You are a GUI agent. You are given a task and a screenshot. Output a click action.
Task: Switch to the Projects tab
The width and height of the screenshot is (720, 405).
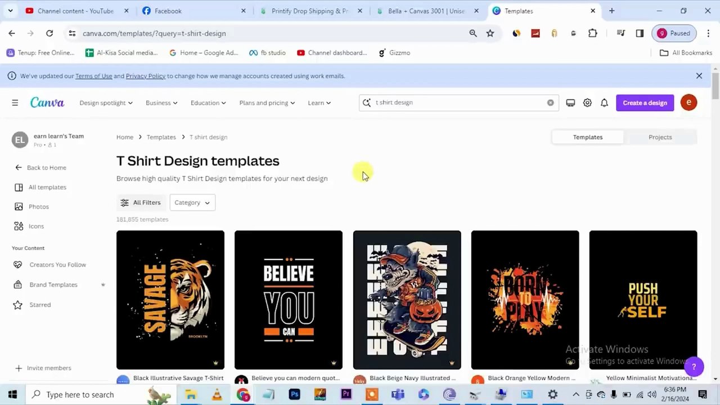tap(660, 137)
